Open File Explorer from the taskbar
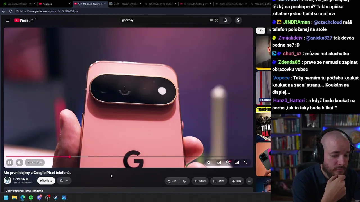Screen dimensions: 360x202 tap(14, 198)
